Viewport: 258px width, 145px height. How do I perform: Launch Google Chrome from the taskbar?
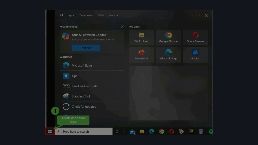click(x=162, y=131)
